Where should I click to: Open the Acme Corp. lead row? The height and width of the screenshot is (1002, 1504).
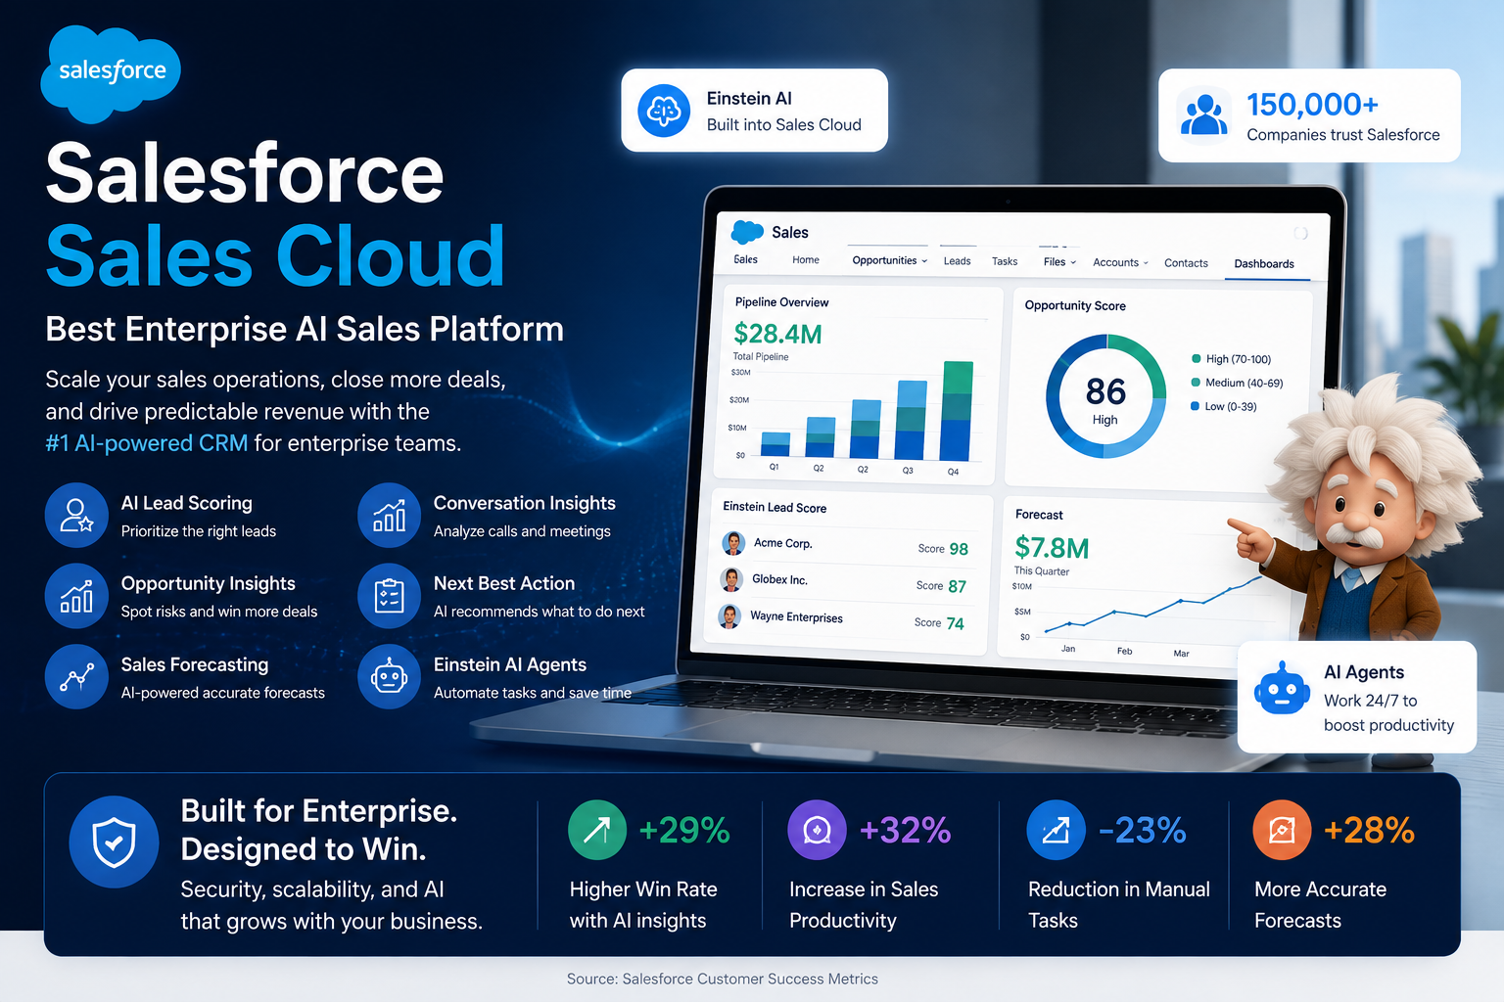846,546
